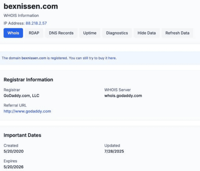Click the Updated date 7/28/2025
The width and height of the screenshot is (200, 171).
point(114,151)
